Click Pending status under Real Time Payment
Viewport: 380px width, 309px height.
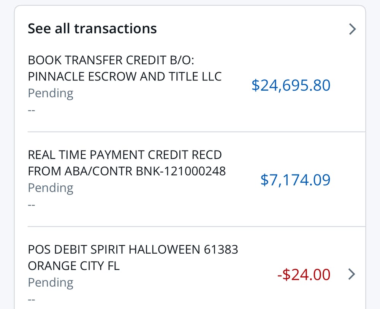(51, 188)
